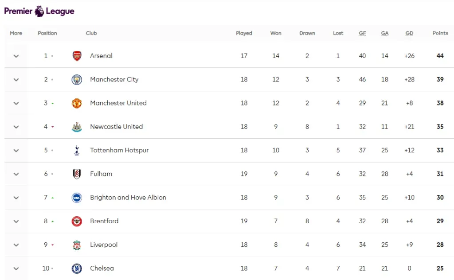Viewport: 454px width, 280px height.
Task: Expand the Newcastle United row chevron
Action: point(16,127)
